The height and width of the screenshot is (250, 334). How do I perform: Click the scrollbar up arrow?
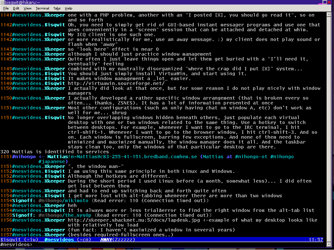click(x=329, y=15)
